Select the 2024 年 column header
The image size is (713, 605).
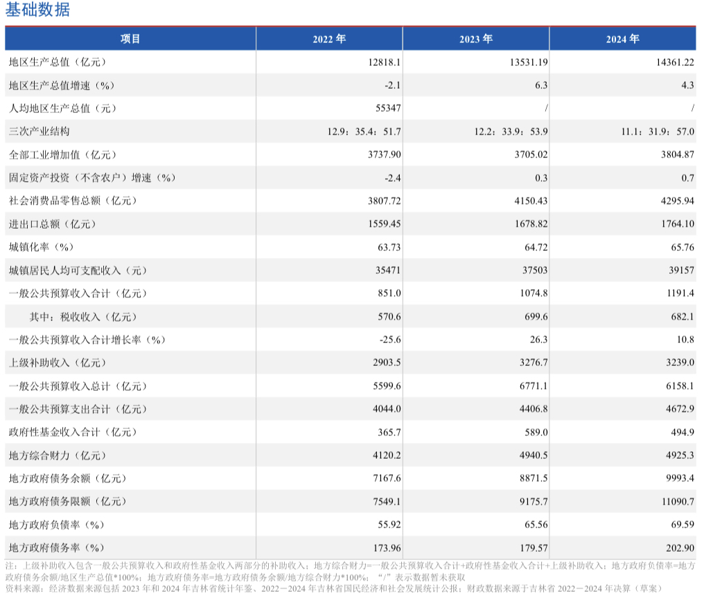tap(622, 39)
